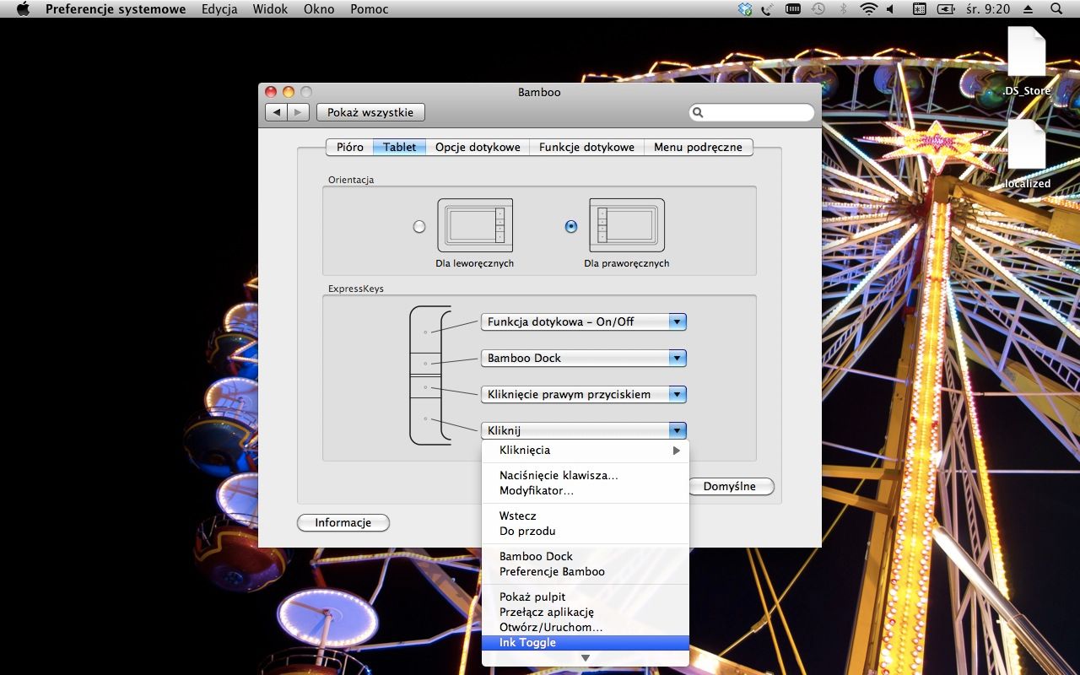Select Pokaż pulpit menu entry

(532, 597)
